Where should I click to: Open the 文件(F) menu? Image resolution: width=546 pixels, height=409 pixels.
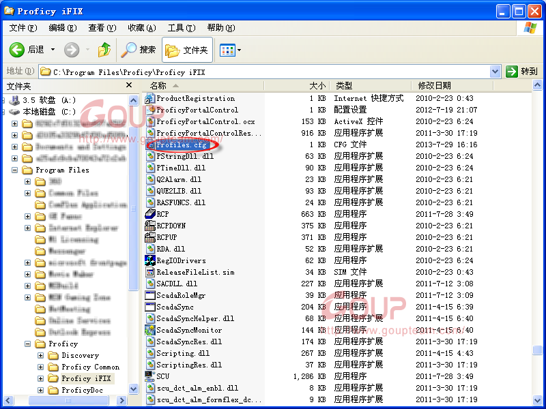(23, 28)
